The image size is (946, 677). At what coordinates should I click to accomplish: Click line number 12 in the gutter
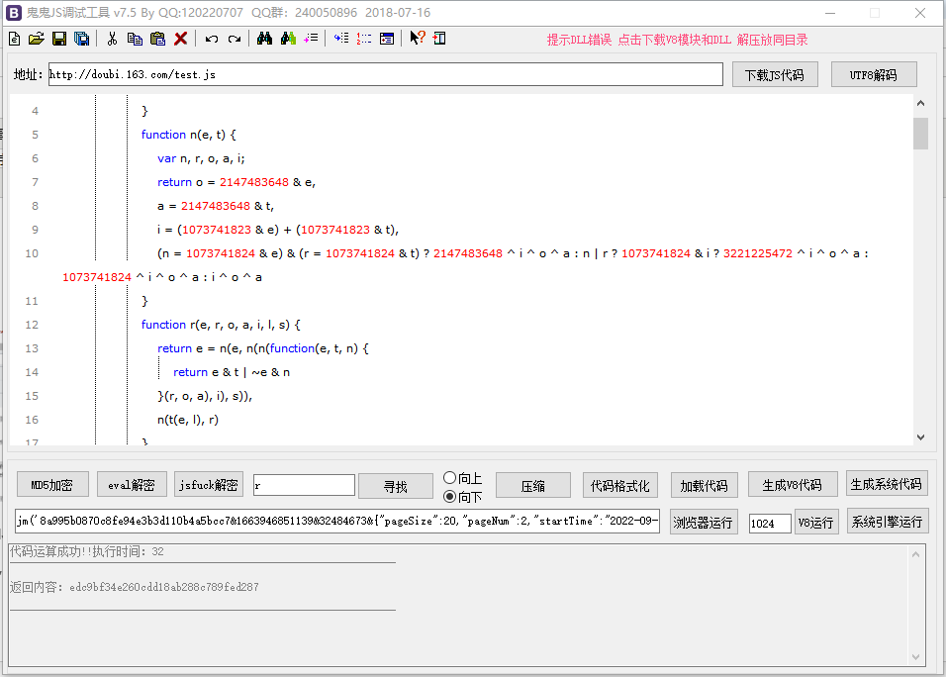[x=32, y=325]
